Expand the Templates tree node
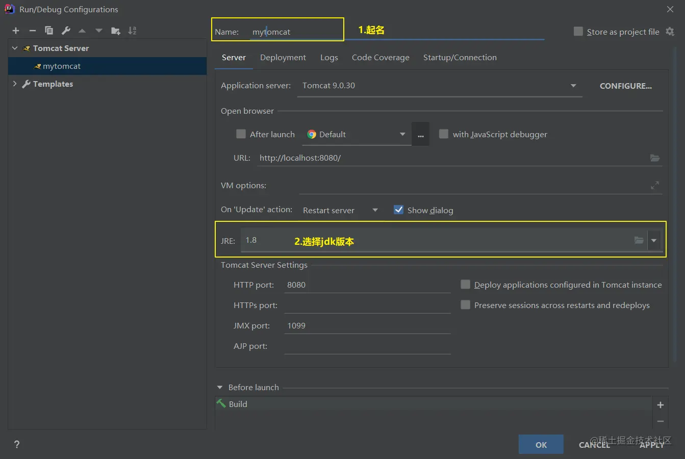This screenshot has height=459, width=685. (15, 84)
